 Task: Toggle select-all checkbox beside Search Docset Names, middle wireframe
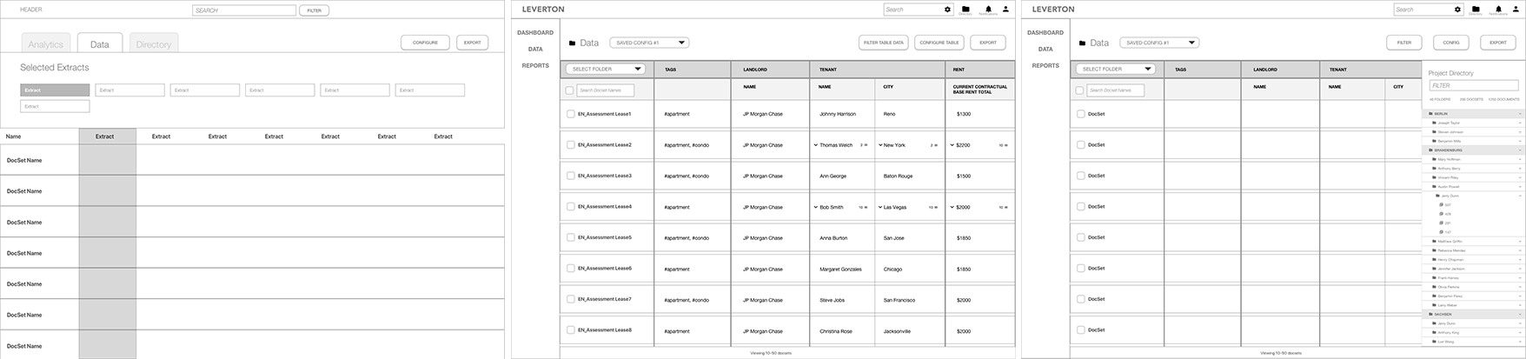click(x=569, y=90)
